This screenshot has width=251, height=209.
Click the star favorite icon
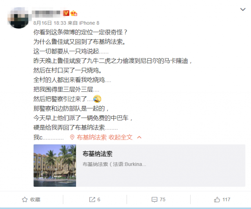[x=25, y=200]
